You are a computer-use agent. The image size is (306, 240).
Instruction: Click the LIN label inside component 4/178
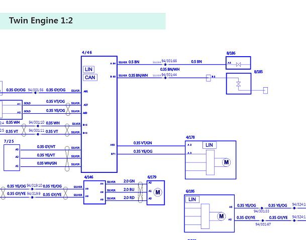(210, 145)
